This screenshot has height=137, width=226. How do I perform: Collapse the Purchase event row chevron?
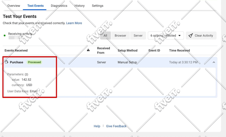pyautogui.click(x=214, y=62)
